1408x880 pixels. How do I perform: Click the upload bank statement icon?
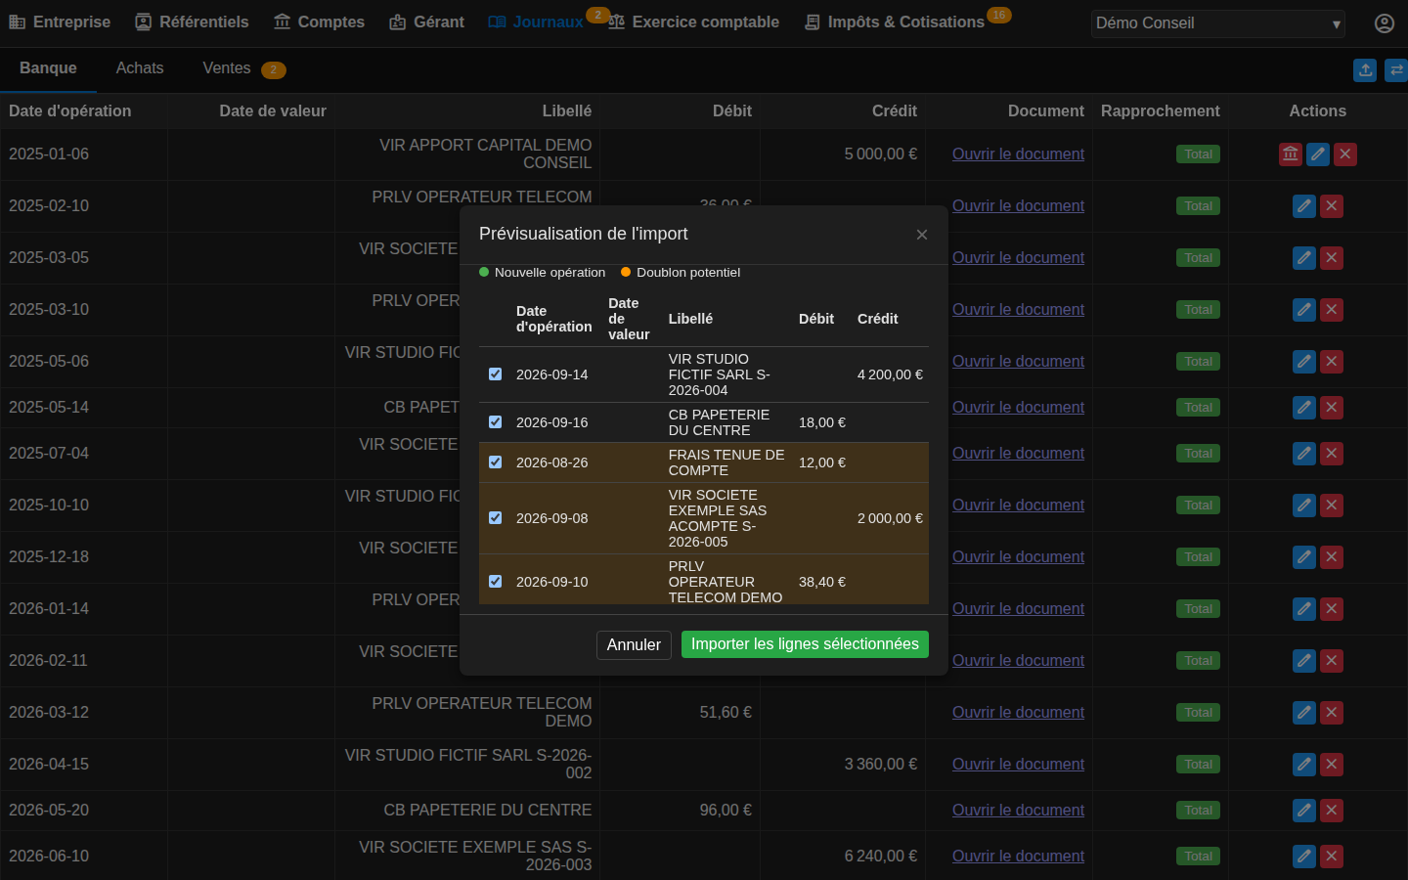1366,70
